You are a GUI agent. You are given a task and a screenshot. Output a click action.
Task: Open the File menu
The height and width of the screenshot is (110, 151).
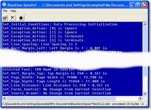(5, 11)
